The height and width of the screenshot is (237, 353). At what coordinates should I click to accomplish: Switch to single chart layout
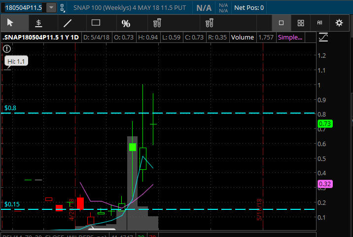281,23
